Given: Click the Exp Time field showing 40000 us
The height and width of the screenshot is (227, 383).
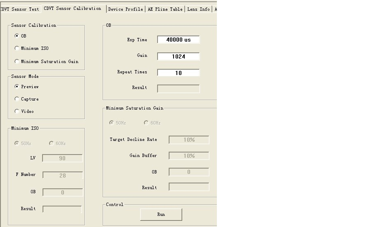Looking at the screenshot, I should tap(179, 40).
